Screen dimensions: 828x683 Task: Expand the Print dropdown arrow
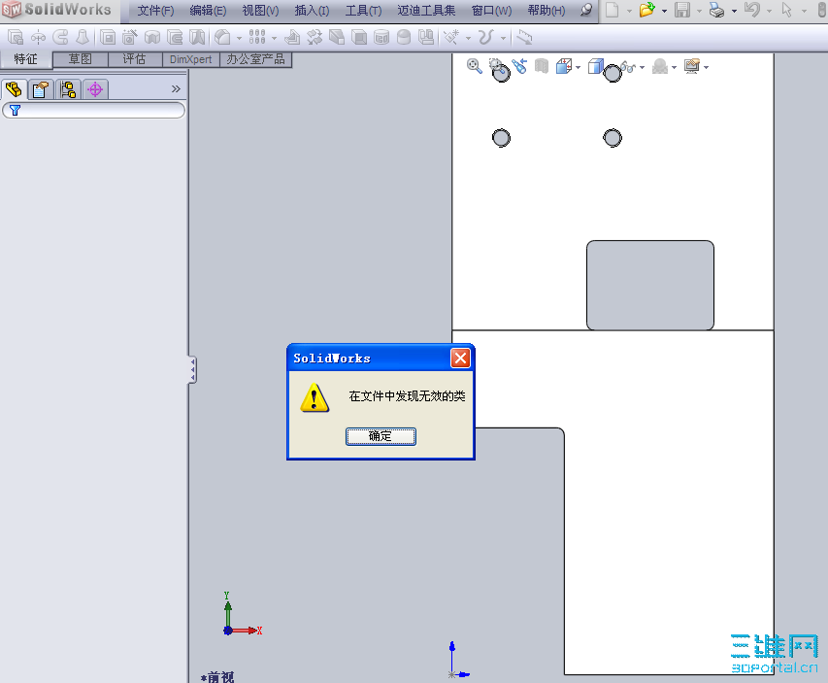(x=734, y=11)
